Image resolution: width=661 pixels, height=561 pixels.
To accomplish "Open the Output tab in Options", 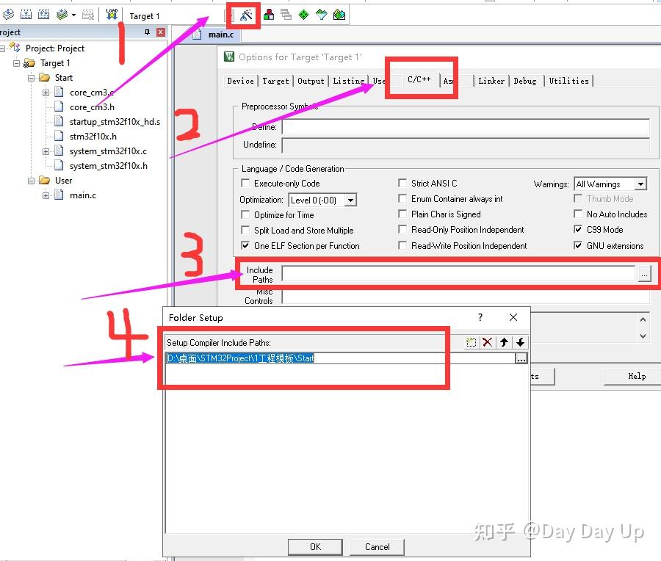I will click(x=311, y=81).
